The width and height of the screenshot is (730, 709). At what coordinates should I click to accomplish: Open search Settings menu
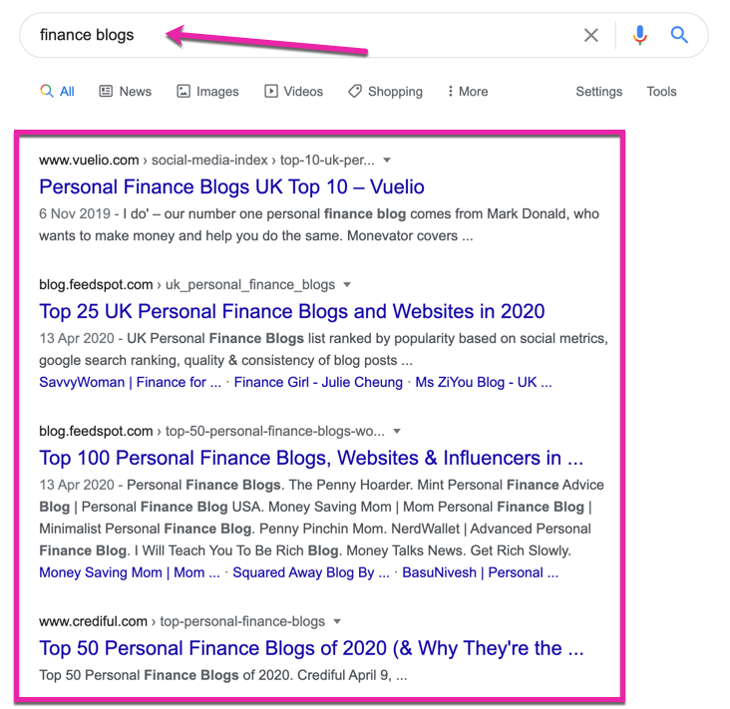(x=598, y=92)
